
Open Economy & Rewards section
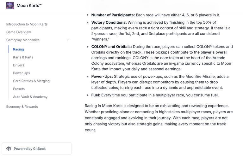[x=22, y=107]
